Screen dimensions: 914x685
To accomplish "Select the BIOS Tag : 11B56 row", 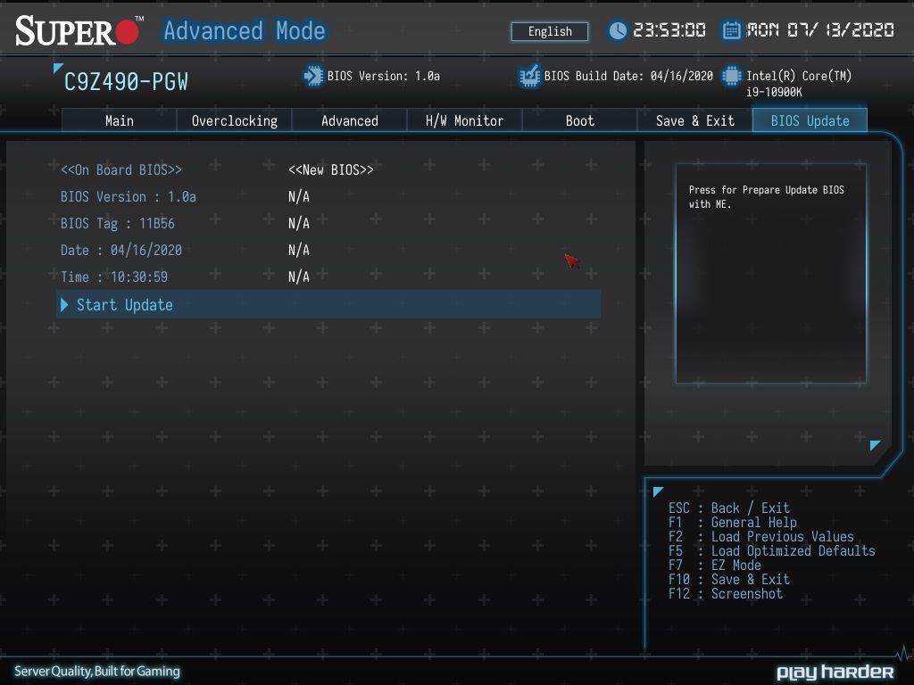I will click(x=118, y=224).
